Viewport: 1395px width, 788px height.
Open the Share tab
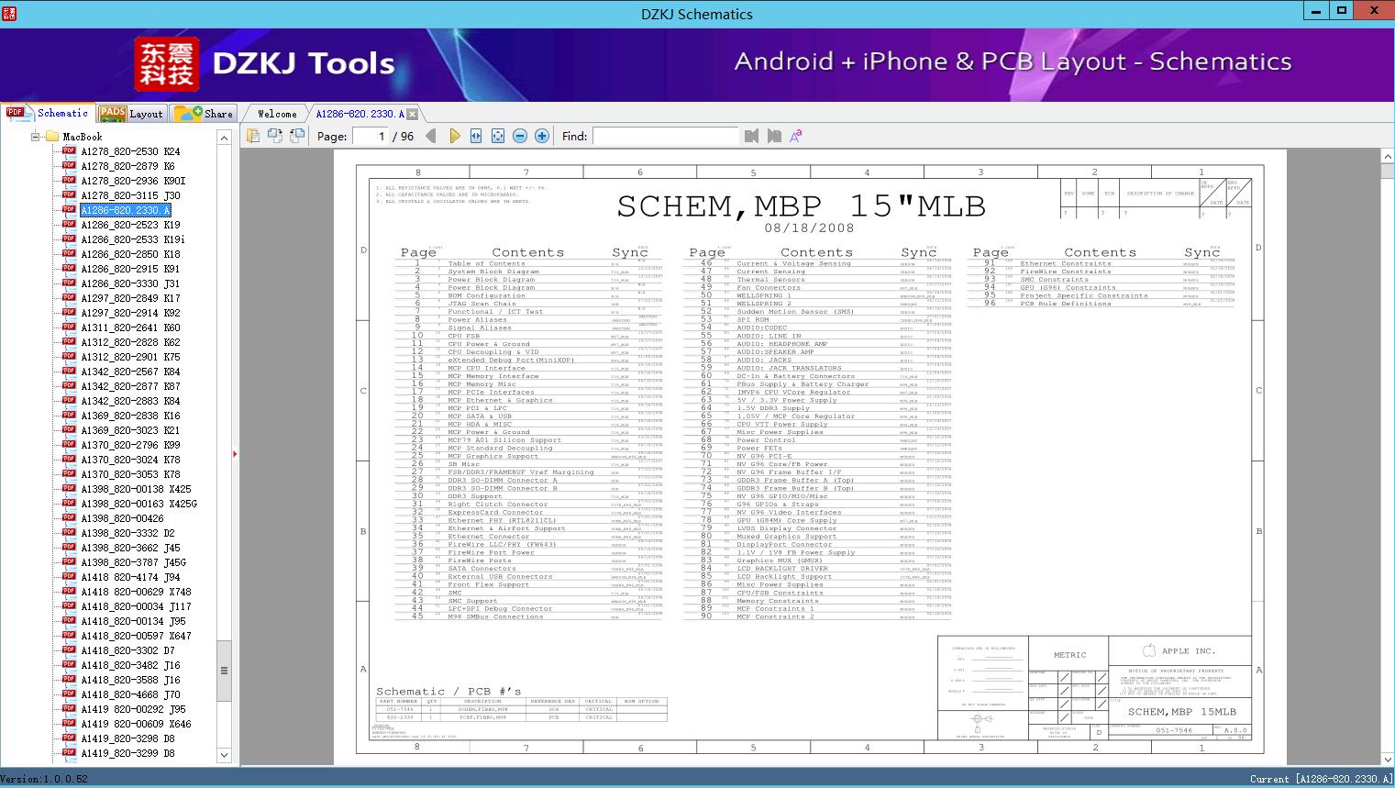click(x=204, y=114)
